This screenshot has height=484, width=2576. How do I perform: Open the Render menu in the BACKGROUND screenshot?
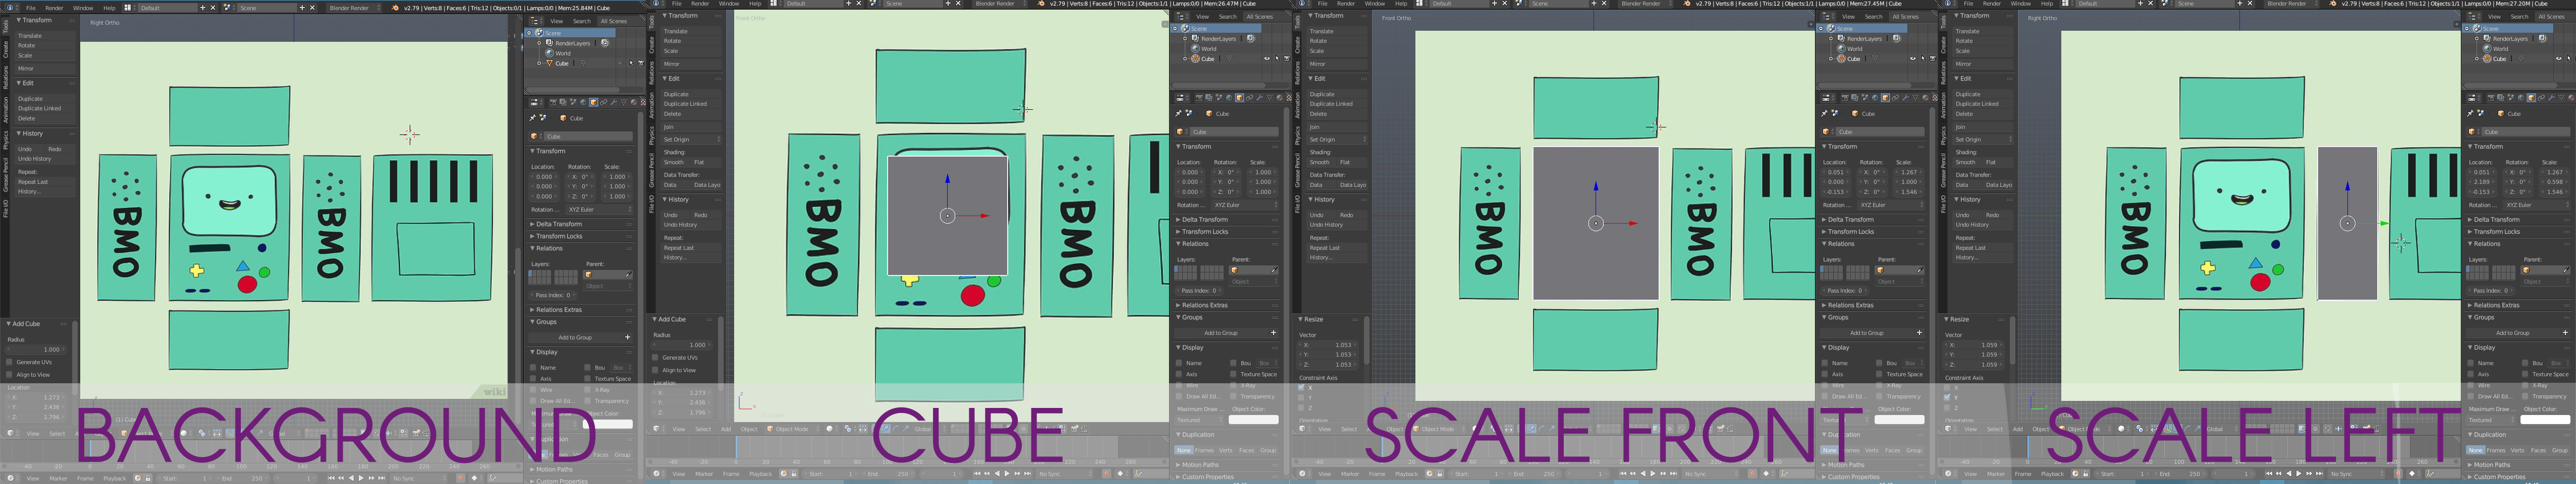click(x=54, y=8)
